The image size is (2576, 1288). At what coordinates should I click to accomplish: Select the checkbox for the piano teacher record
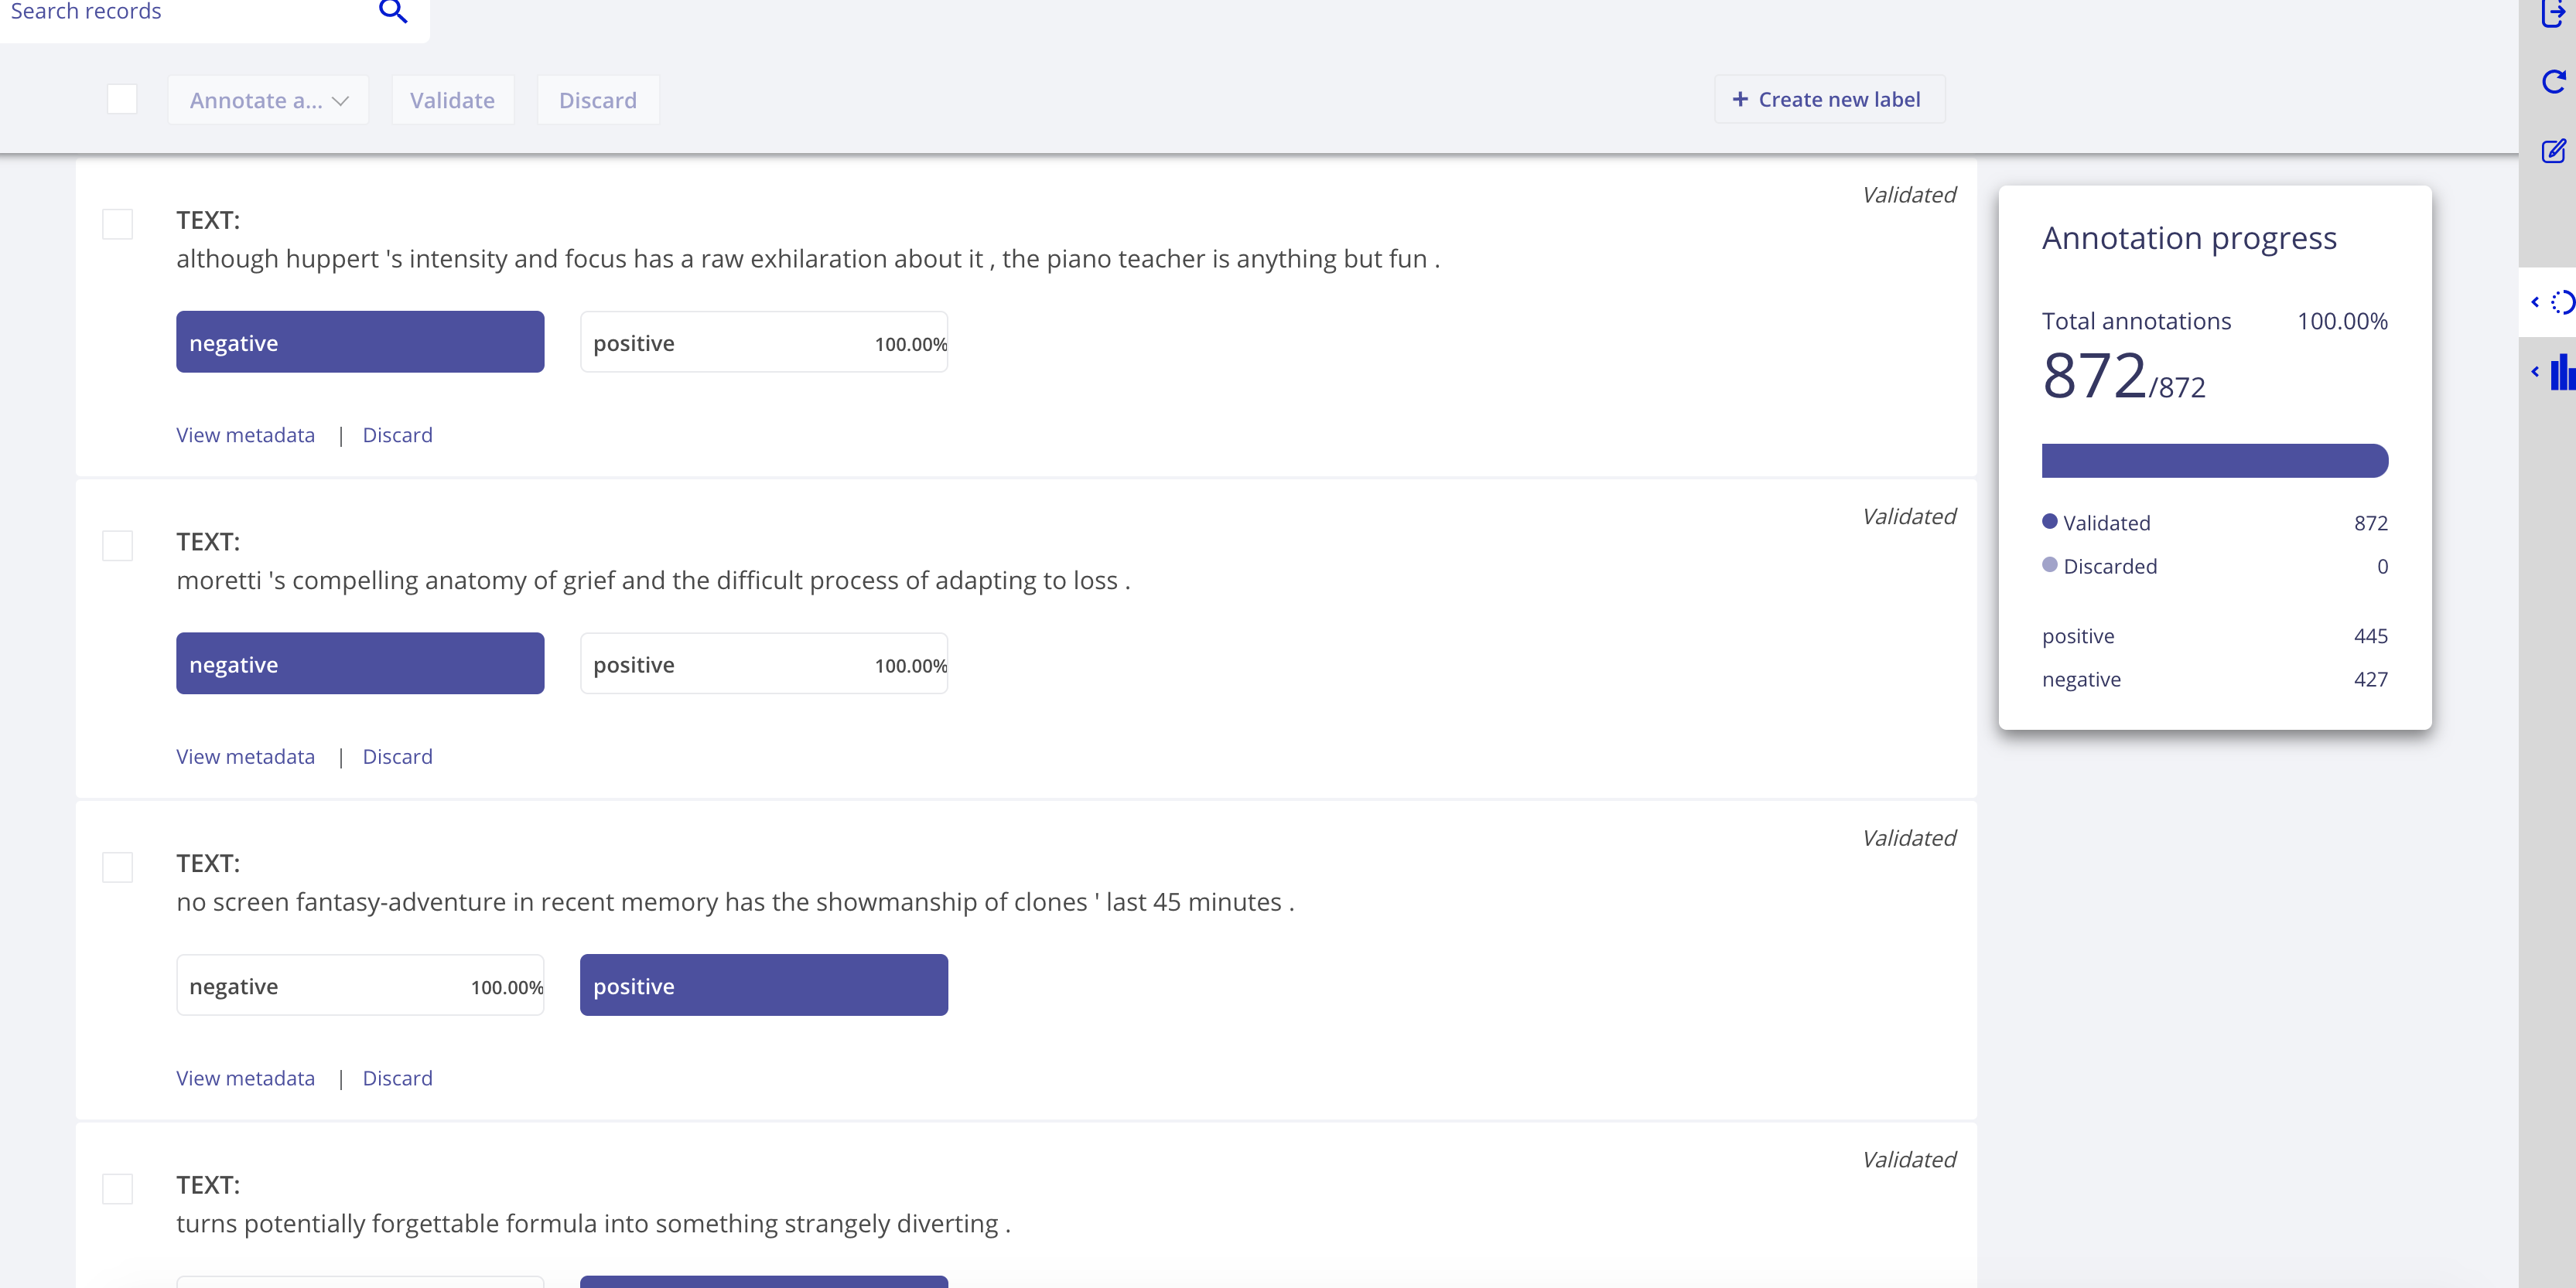(117, 225)
